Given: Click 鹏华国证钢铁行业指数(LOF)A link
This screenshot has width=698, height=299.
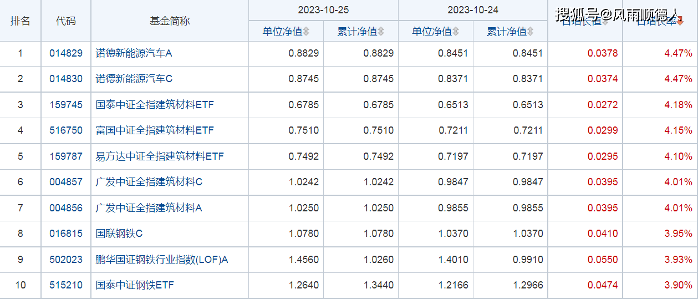Looking at the screenshot, I should 162,260.
